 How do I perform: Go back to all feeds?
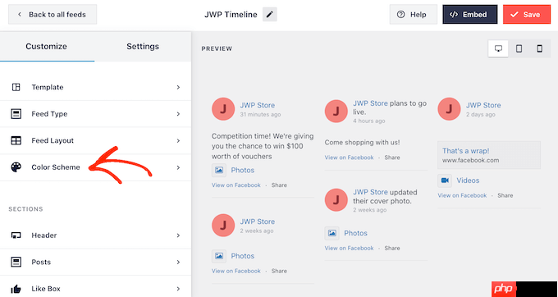53,14
